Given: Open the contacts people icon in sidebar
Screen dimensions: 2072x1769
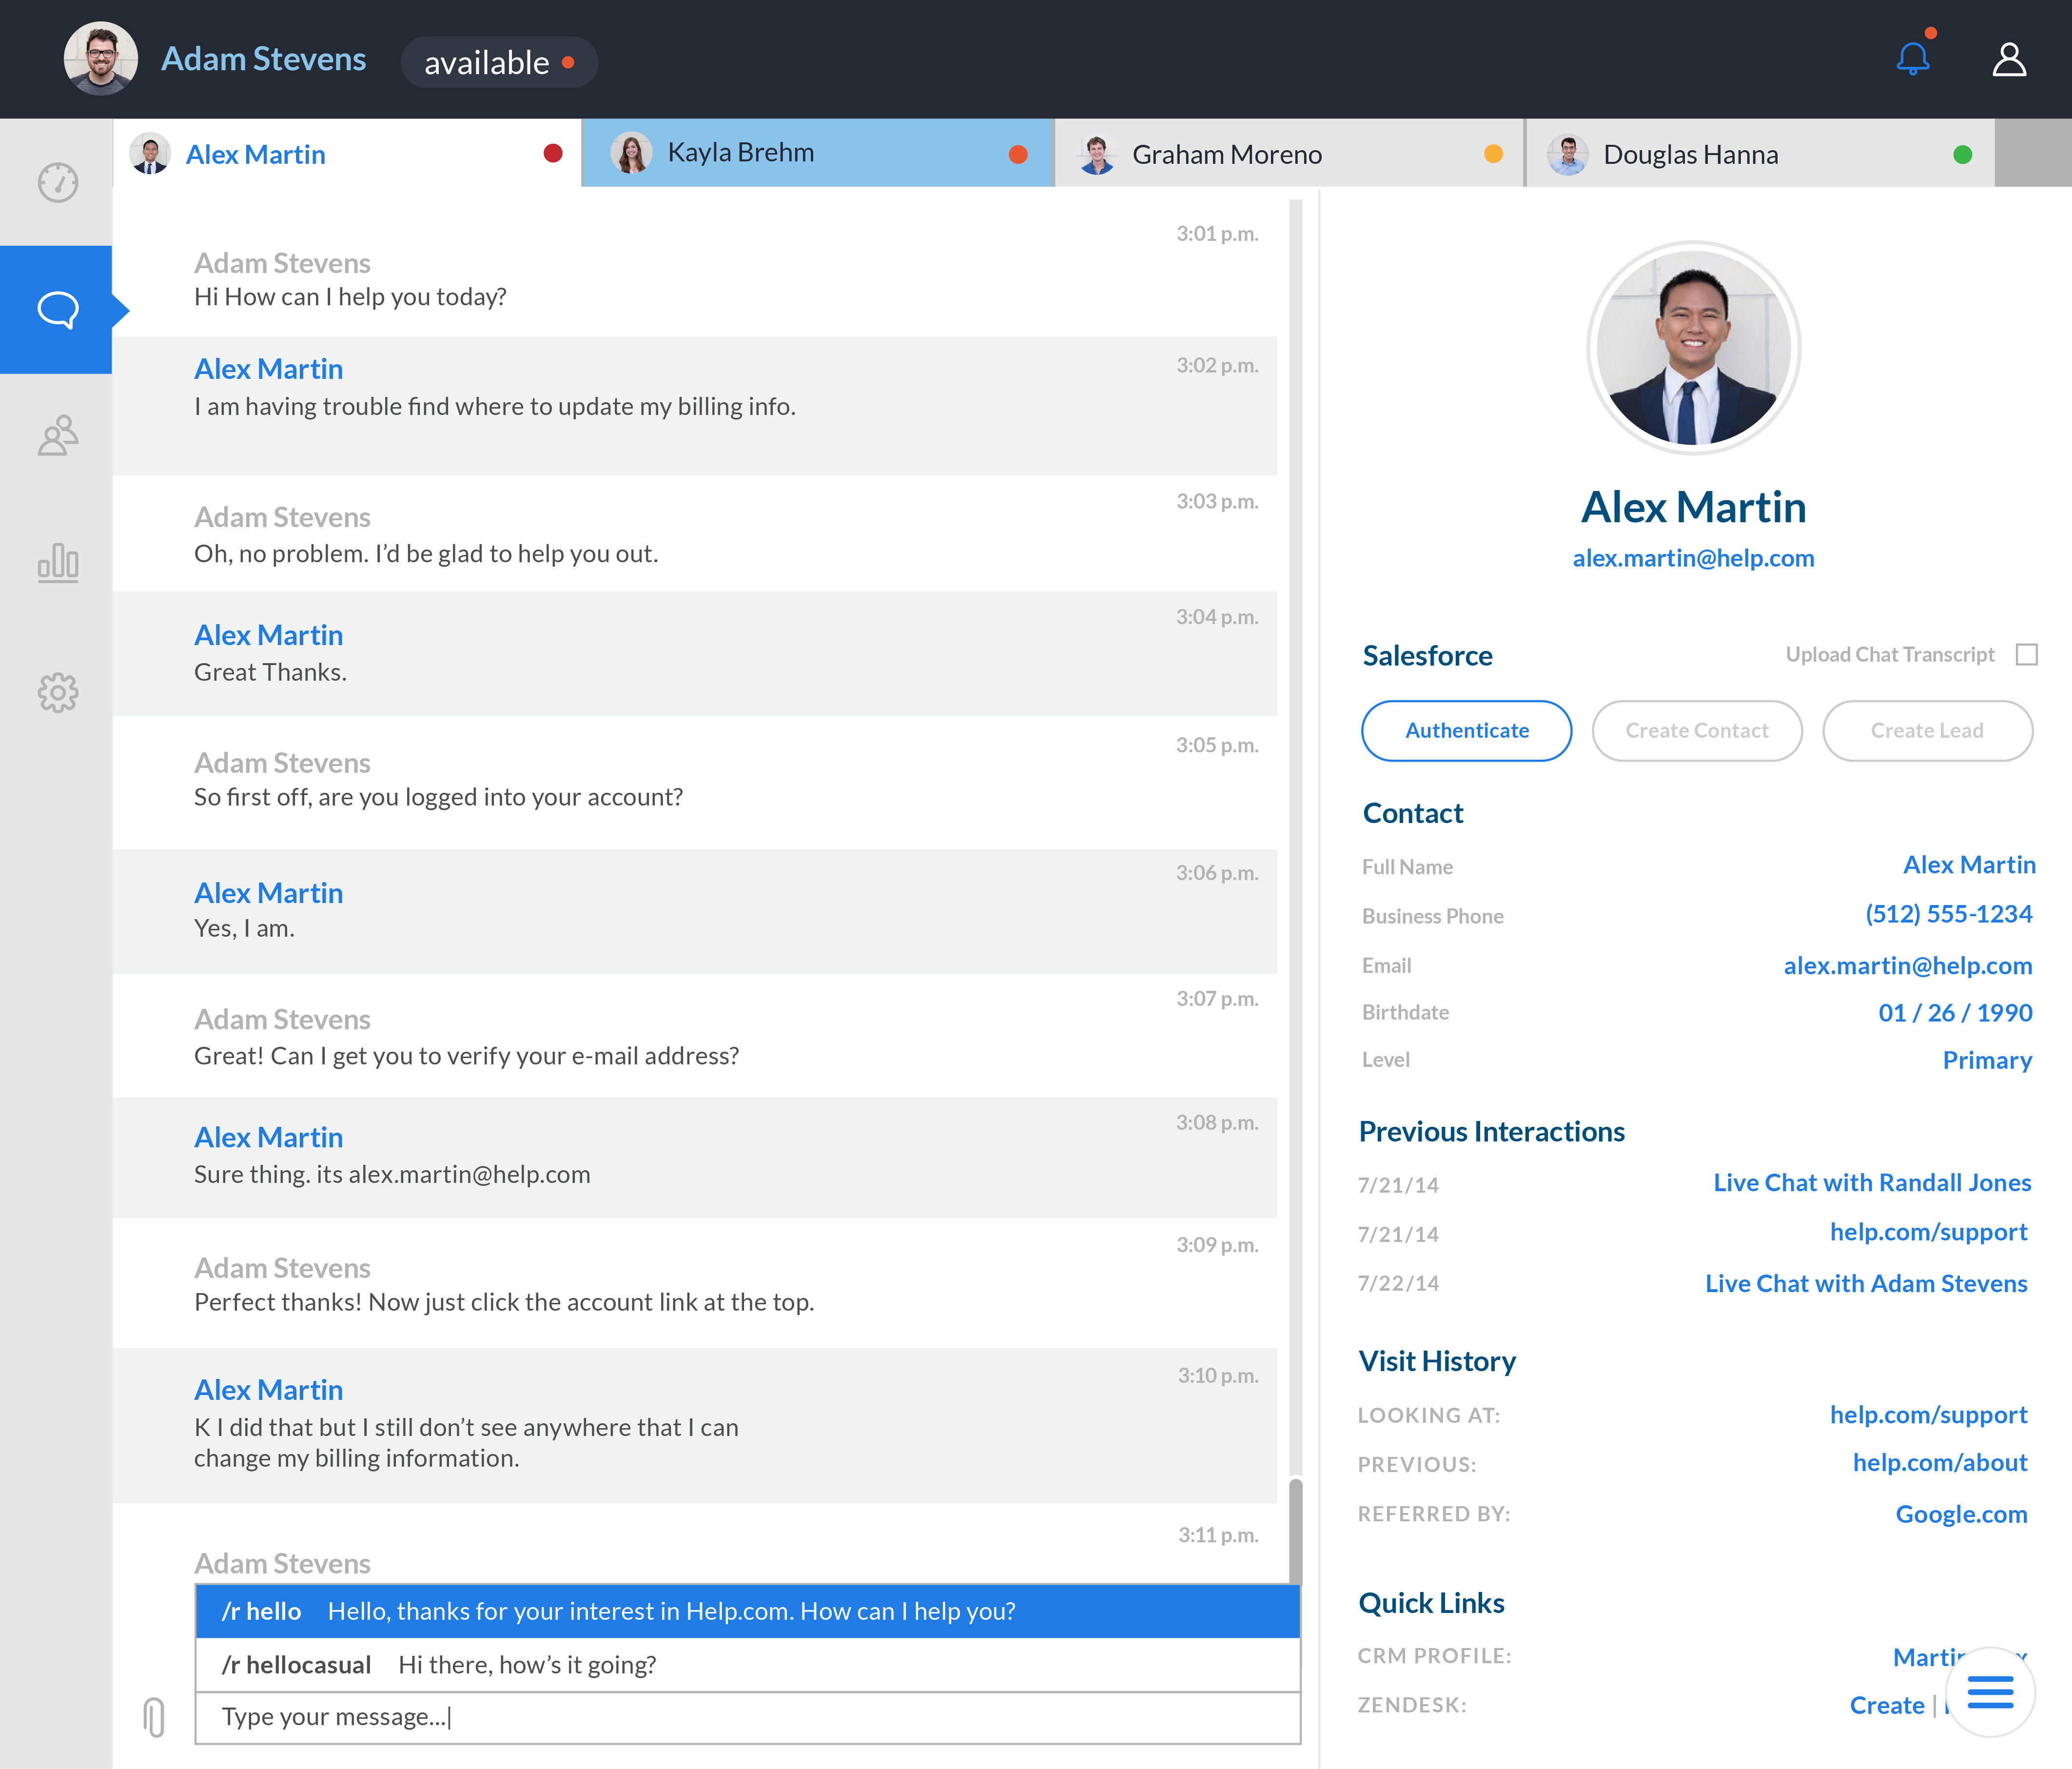Looking at the screenshot, I should (58, 436).
